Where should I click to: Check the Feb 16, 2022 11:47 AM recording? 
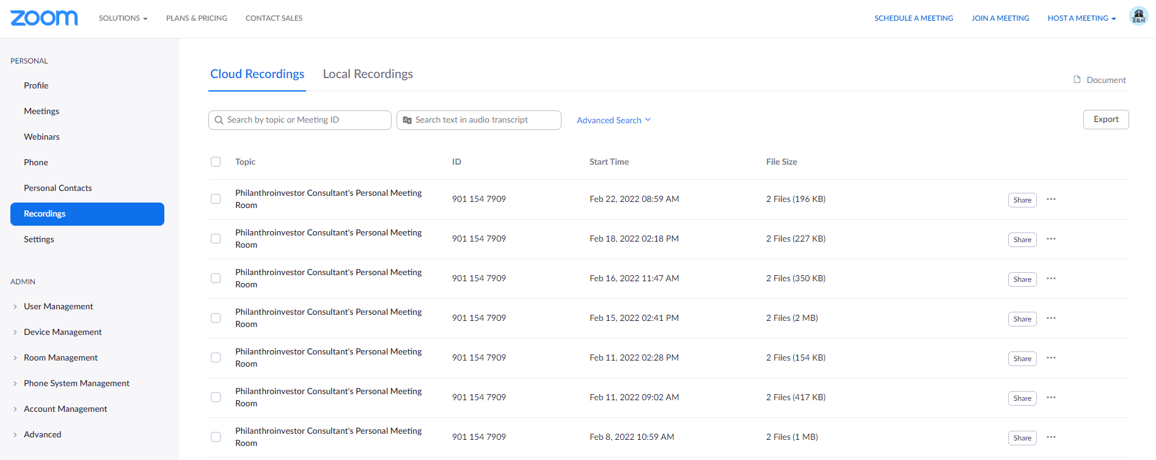click(216, 278)
